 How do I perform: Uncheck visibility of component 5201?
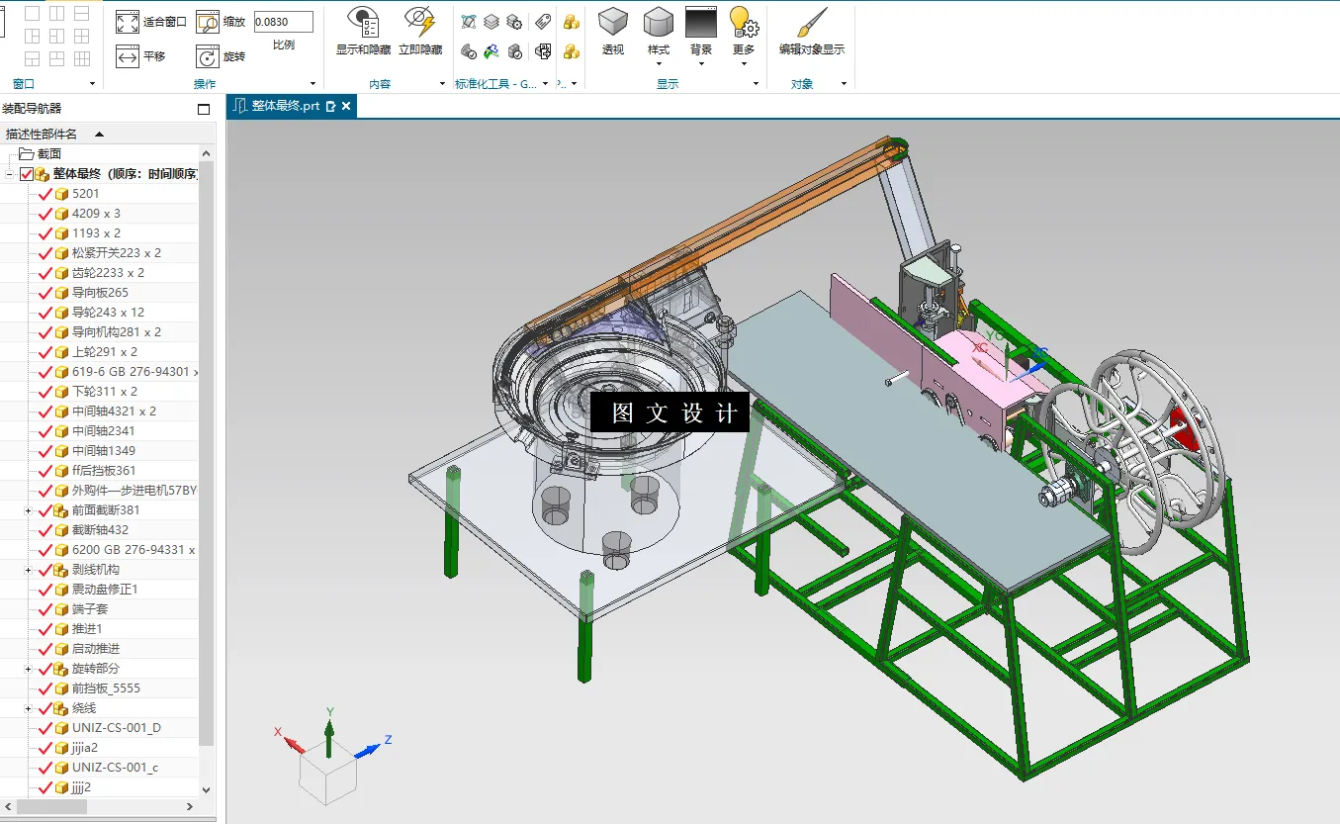pyautogui.click(x=45, y=194)
